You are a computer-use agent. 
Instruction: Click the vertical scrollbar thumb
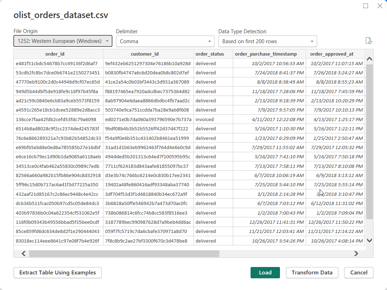pos(369,142)
